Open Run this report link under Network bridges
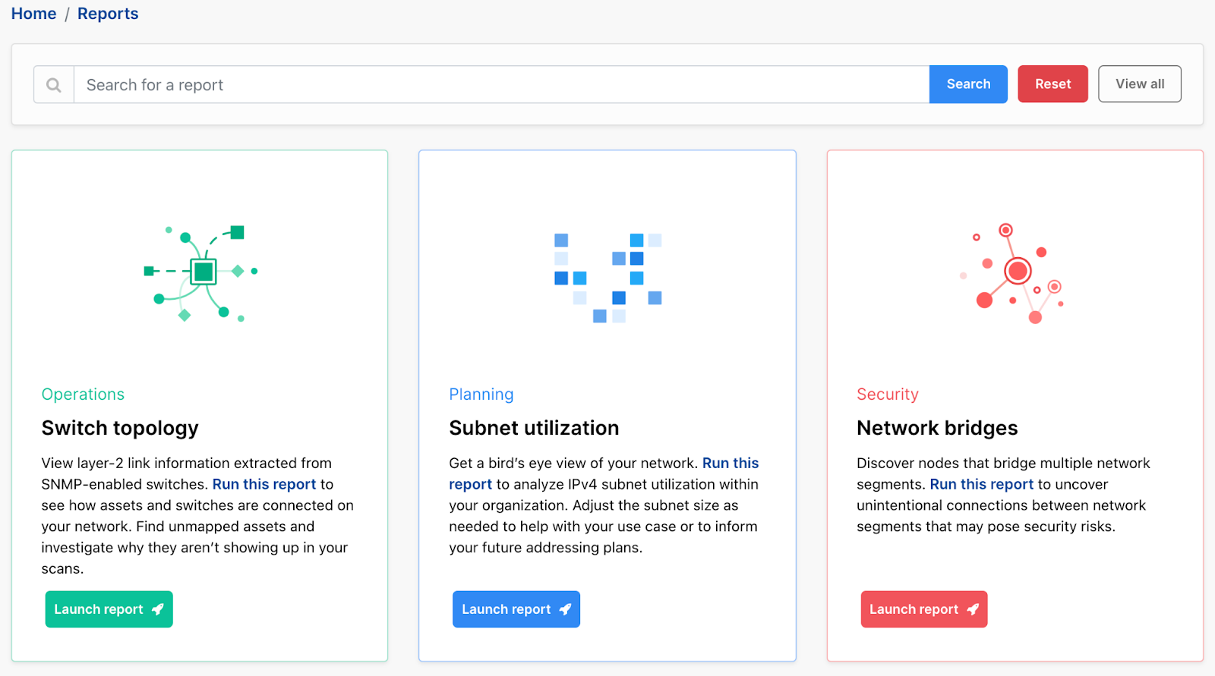Image resolution: width=1215 pixels, height=676 pixels. point(980,484)
